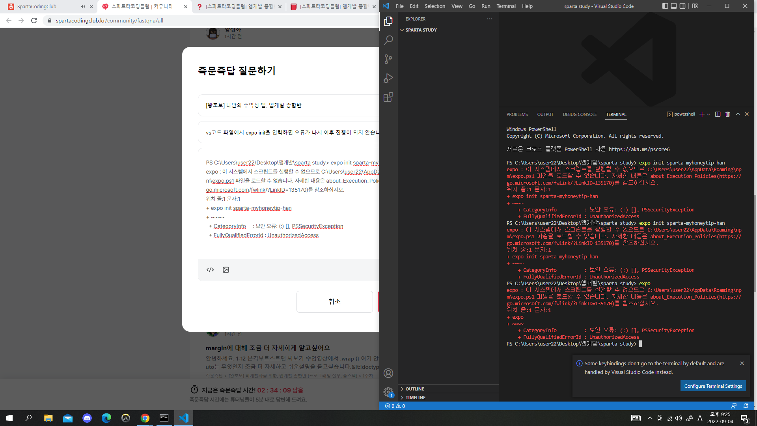This screenshot has width=757, height=426.
Task: Dismiss the keybindings notification
Action: pos(742,363)
